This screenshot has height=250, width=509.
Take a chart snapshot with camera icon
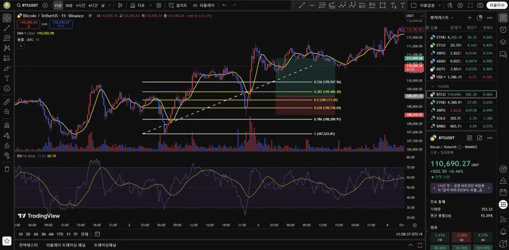click(x=480, y=5)
